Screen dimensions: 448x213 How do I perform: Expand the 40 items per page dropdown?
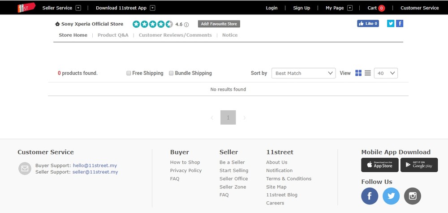click(386, 73)
